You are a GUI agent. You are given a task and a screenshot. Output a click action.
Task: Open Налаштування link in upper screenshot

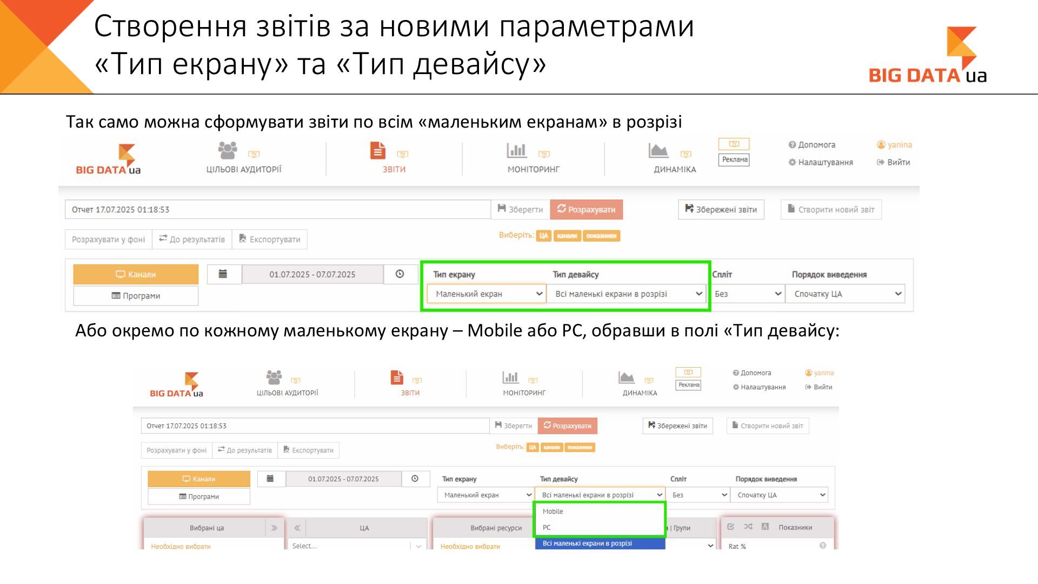point(821,162)
